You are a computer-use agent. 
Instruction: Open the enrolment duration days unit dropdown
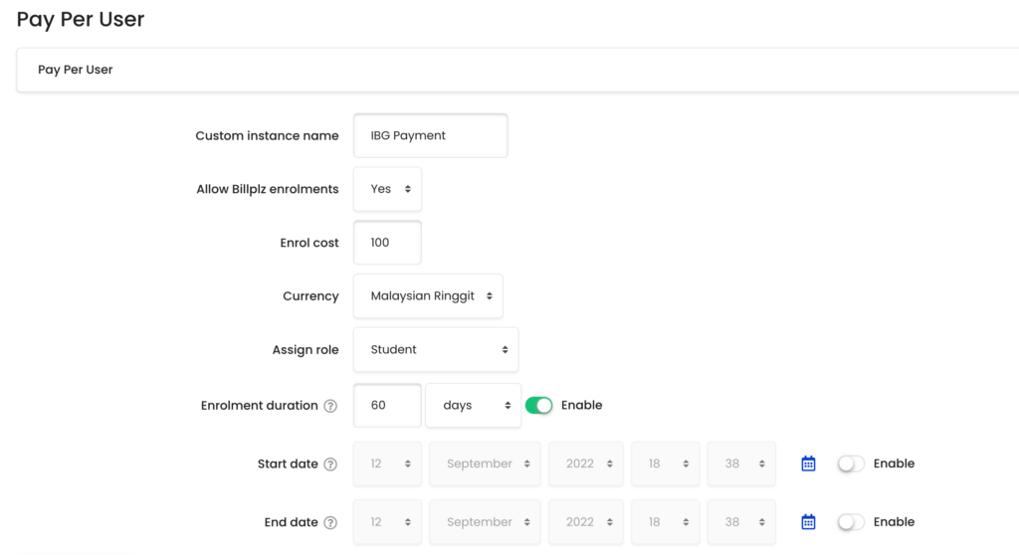[473, 405]
